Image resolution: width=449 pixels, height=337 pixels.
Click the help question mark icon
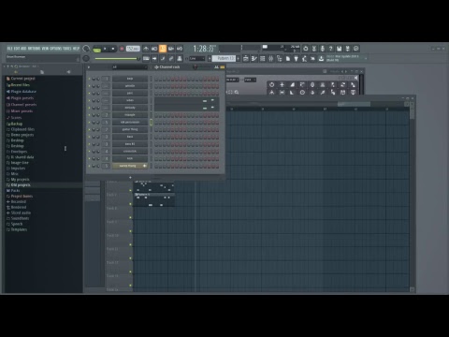(331, 49)
